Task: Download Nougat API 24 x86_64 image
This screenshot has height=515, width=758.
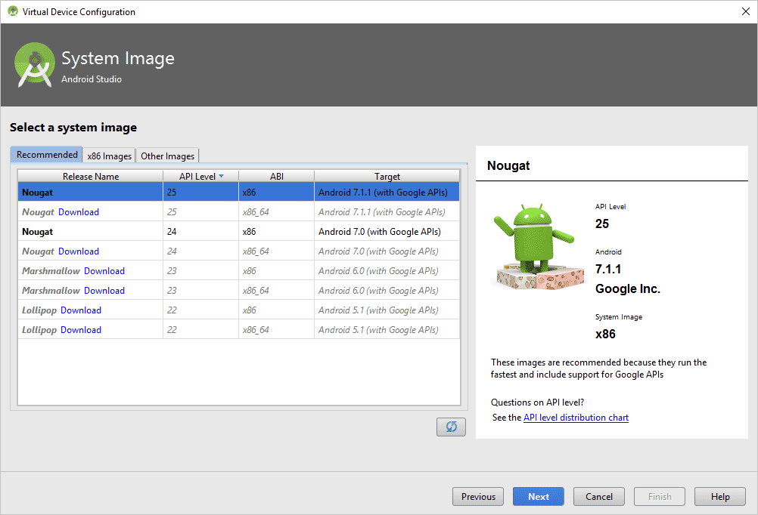Action: pos(79,251)
